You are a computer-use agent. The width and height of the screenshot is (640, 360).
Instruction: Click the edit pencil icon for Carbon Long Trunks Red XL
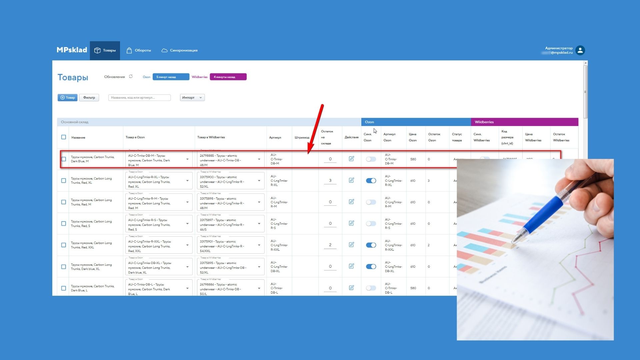pos(351,180)
